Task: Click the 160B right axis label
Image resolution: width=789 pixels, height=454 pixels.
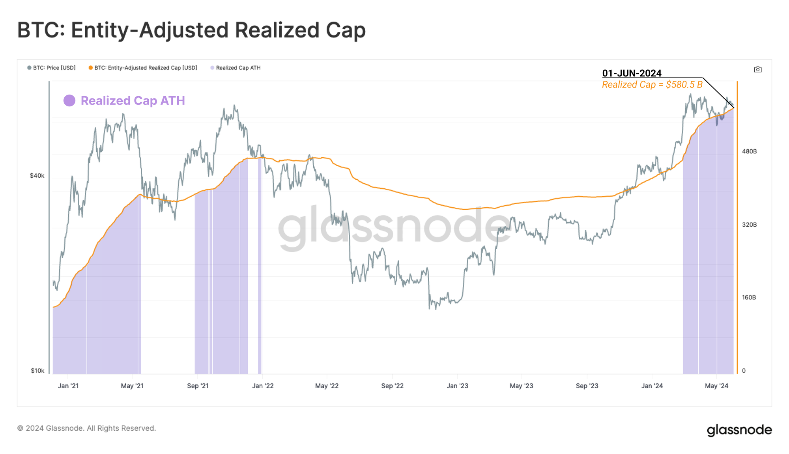Action: coord(749,298)
